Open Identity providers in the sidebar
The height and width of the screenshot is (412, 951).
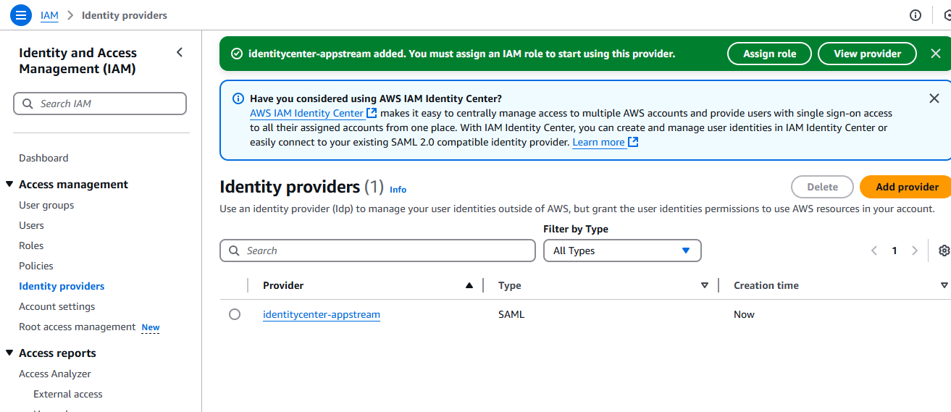coord(62,286)
